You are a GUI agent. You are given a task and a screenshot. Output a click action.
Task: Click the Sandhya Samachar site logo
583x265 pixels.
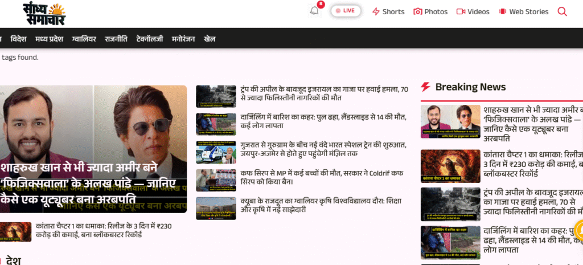[x=44, y=13]
